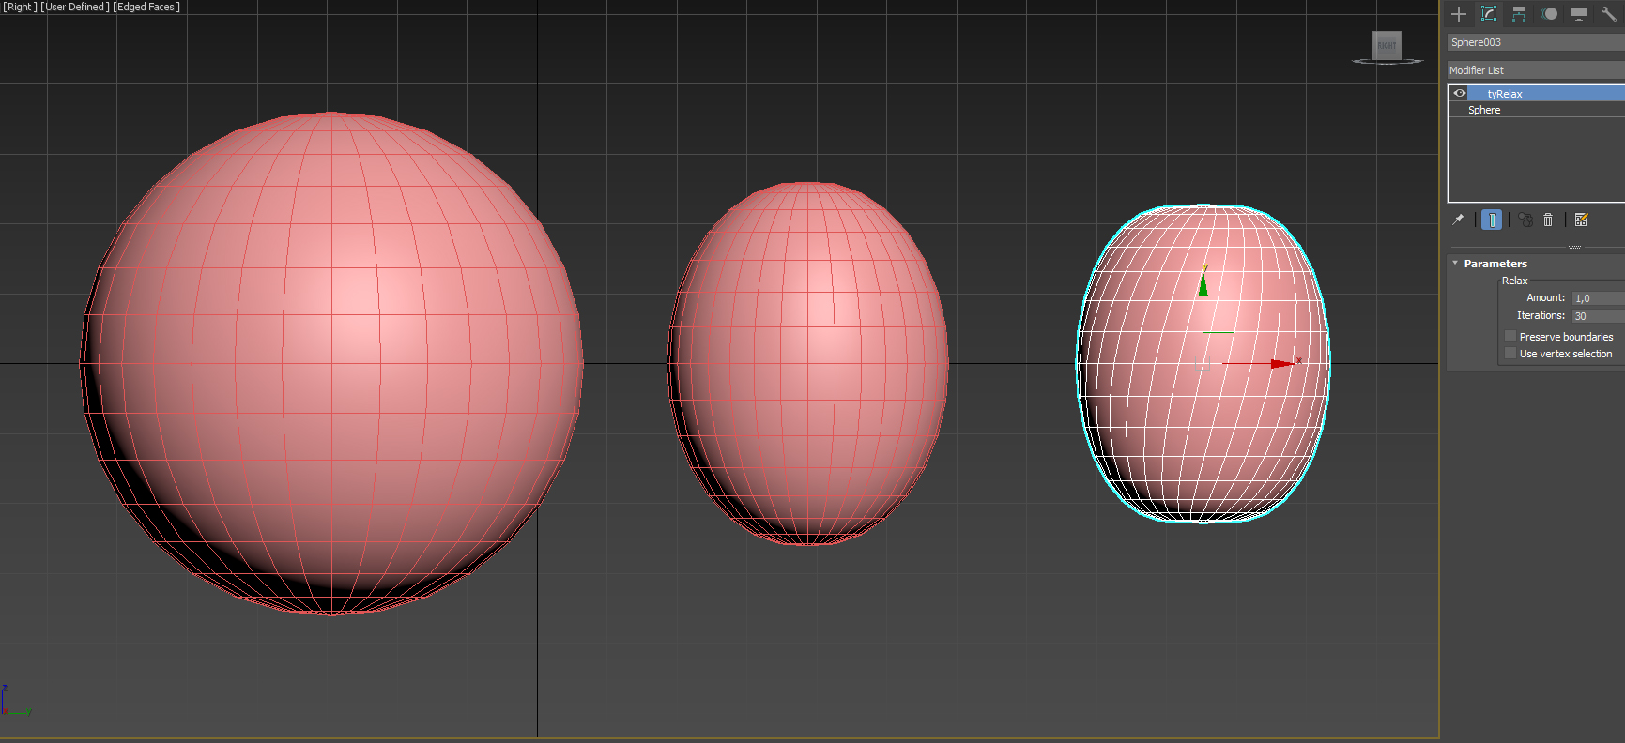Hide tyRelax modifier using eye icon
1625x743 pixels.
(x=1460, y=94)
